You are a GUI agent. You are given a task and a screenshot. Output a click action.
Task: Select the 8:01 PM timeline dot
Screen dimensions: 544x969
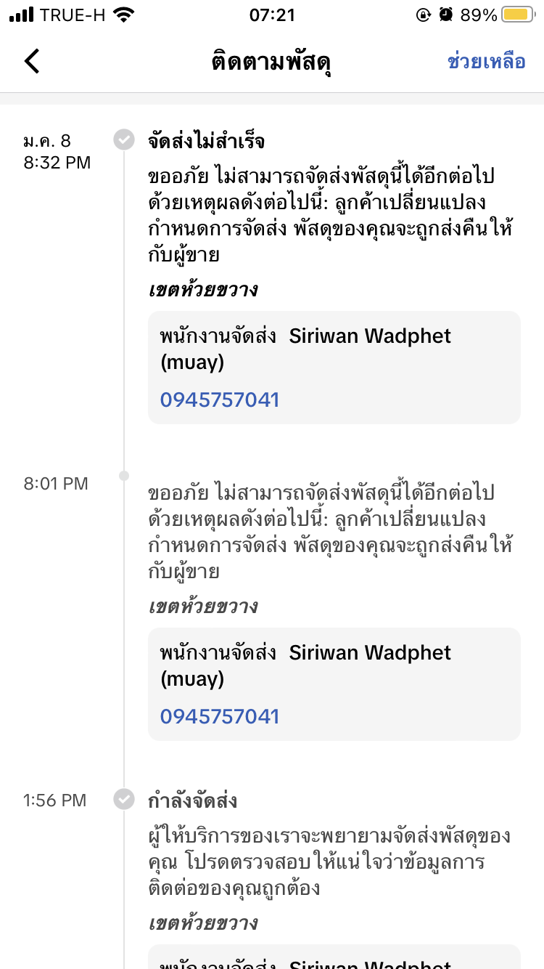pos(124,476)
